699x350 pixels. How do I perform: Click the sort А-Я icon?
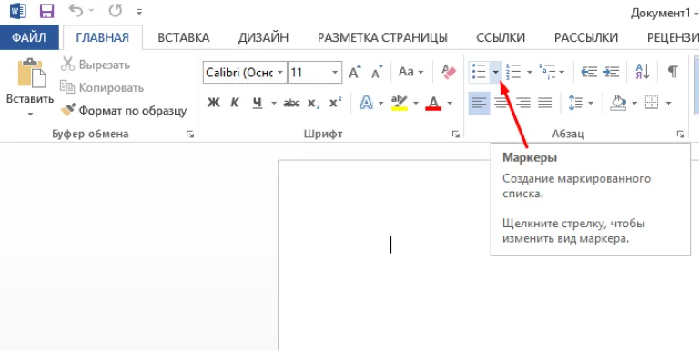pos(643,72)
